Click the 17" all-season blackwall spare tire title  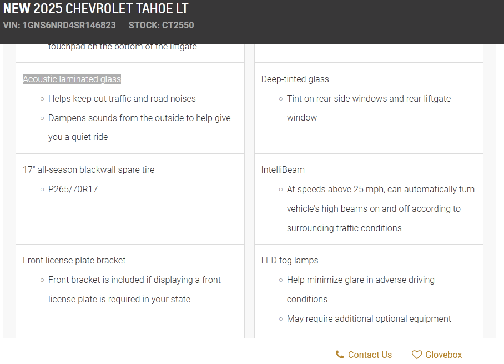88,169
